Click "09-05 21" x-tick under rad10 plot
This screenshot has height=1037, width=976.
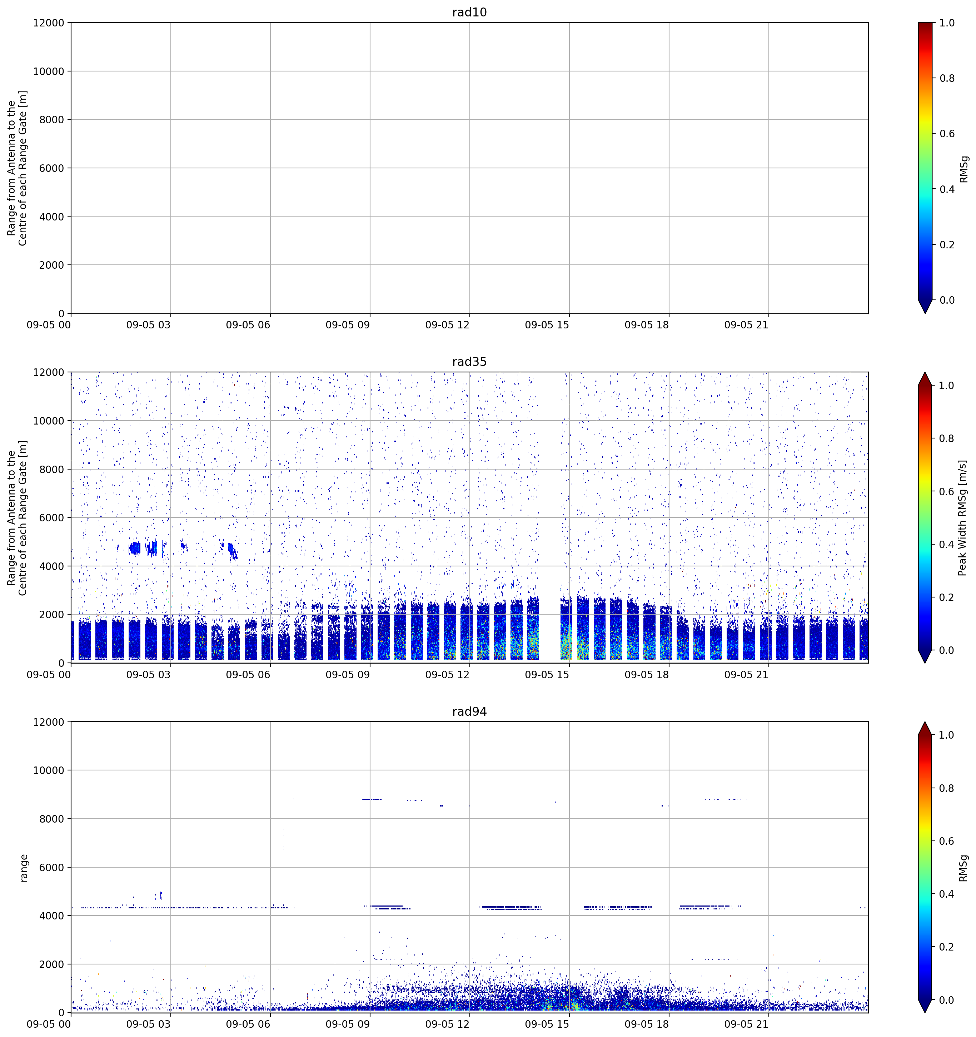coord(747,325)
